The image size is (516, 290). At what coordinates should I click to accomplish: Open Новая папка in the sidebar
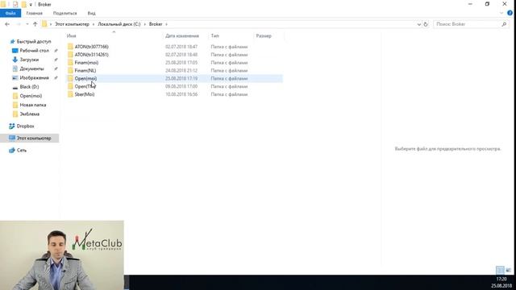pyautogui.click(x=33, y=105)
